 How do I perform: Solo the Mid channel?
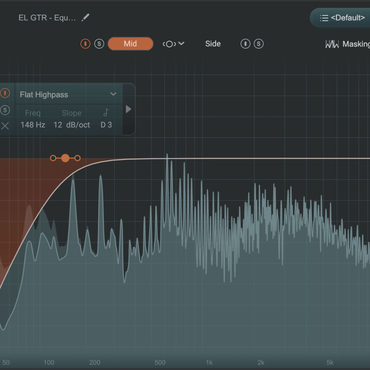[x=99, y=44]
